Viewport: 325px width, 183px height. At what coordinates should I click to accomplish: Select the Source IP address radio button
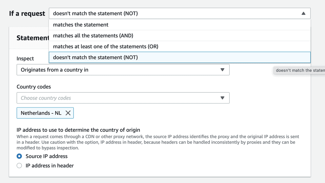coord(19,156)
